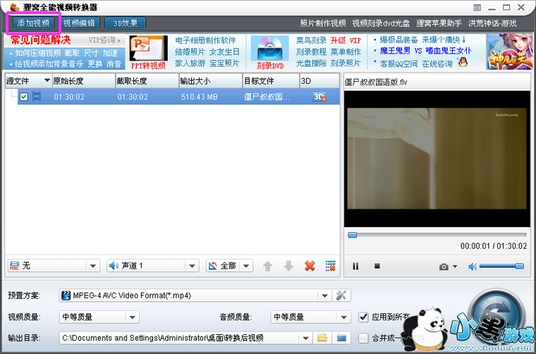Open 电子相册制作软件 link
Screen dimensions: 536x354
click(x=205, y=40)
